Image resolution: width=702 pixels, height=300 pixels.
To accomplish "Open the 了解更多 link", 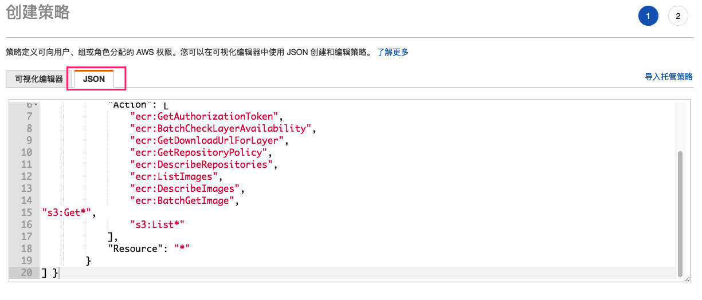I will (393, 52).
